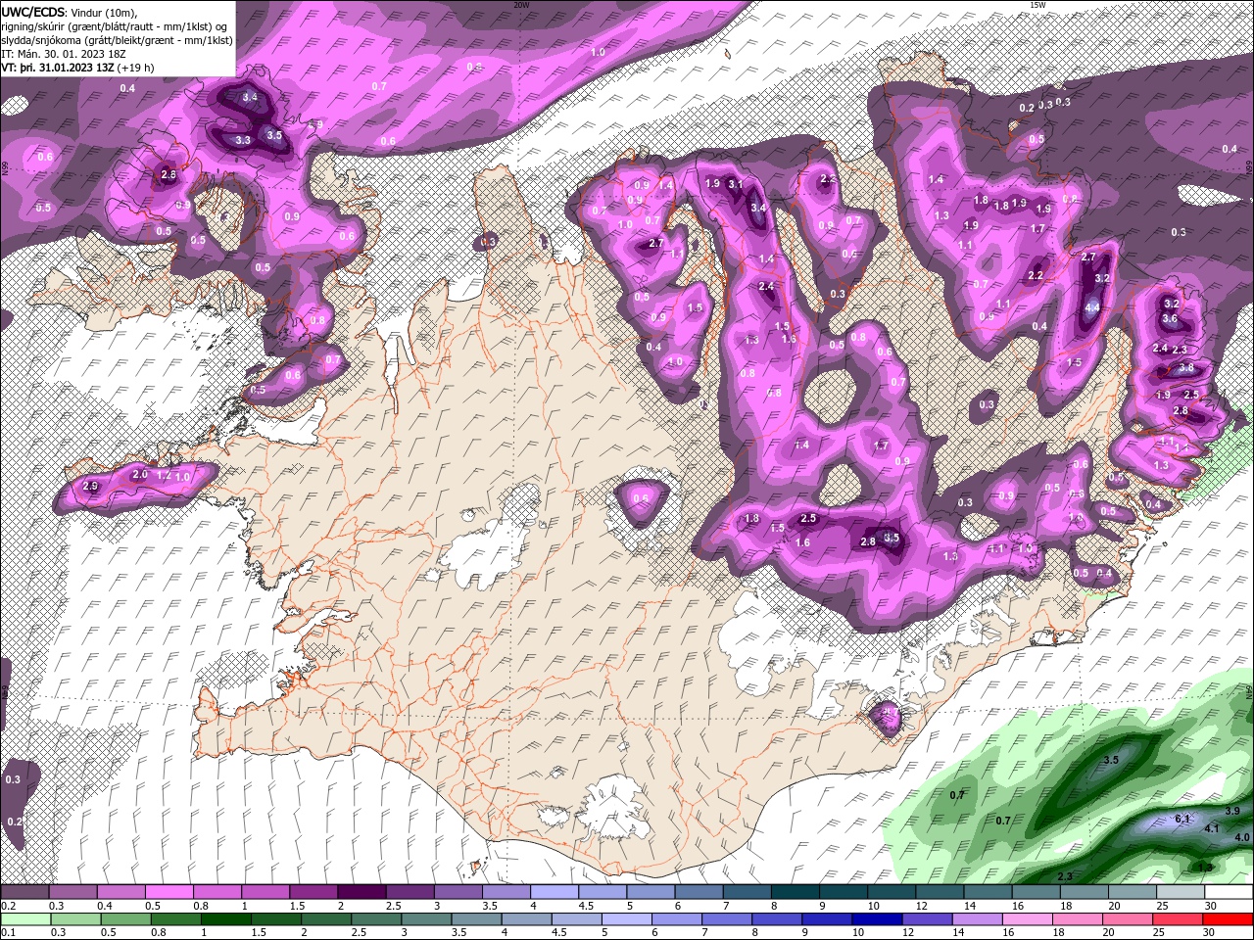The width and height of the screenshot is (1254, 940).
Task: Click the lavender 14 mm rain swatch
Action: pos(976,919)
